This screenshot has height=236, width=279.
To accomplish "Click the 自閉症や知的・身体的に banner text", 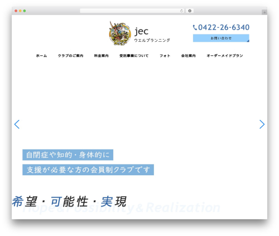I will tap(68, 155).
